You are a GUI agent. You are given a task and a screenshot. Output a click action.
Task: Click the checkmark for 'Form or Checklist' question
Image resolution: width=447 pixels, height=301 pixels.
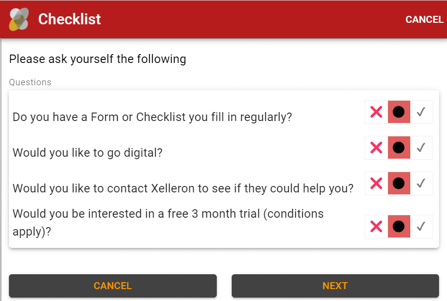[421, 112]
